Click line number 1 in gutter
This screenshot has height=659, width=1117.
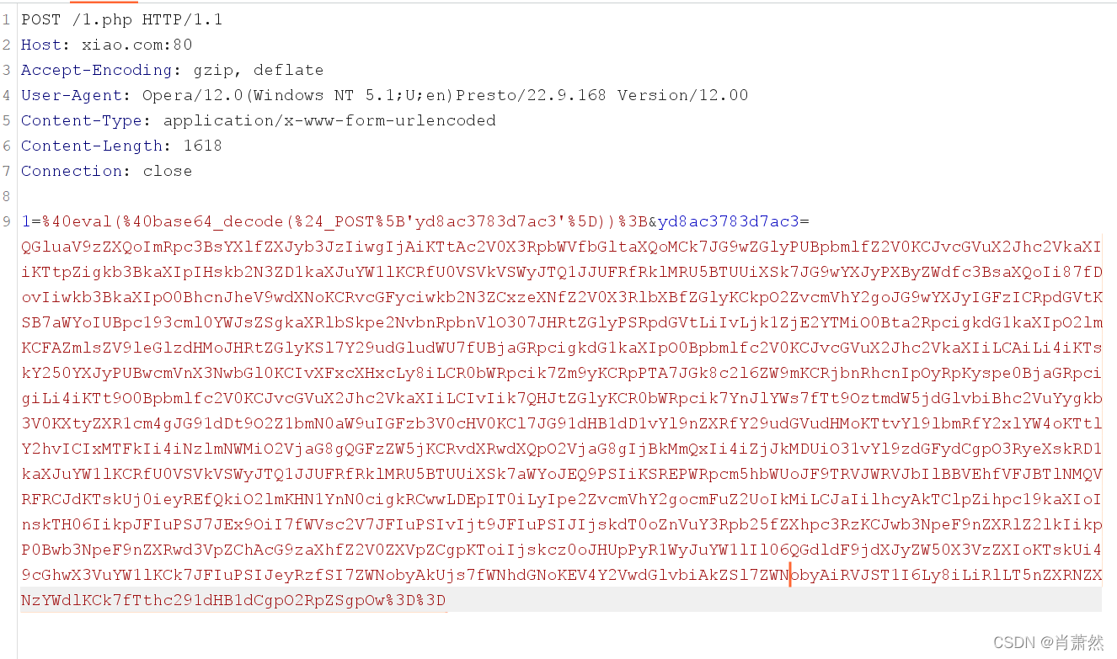point(7,19)
